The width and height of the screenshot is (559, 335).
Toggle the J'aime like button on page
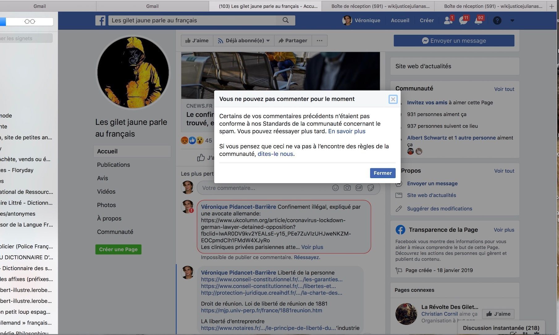(197, 40)
